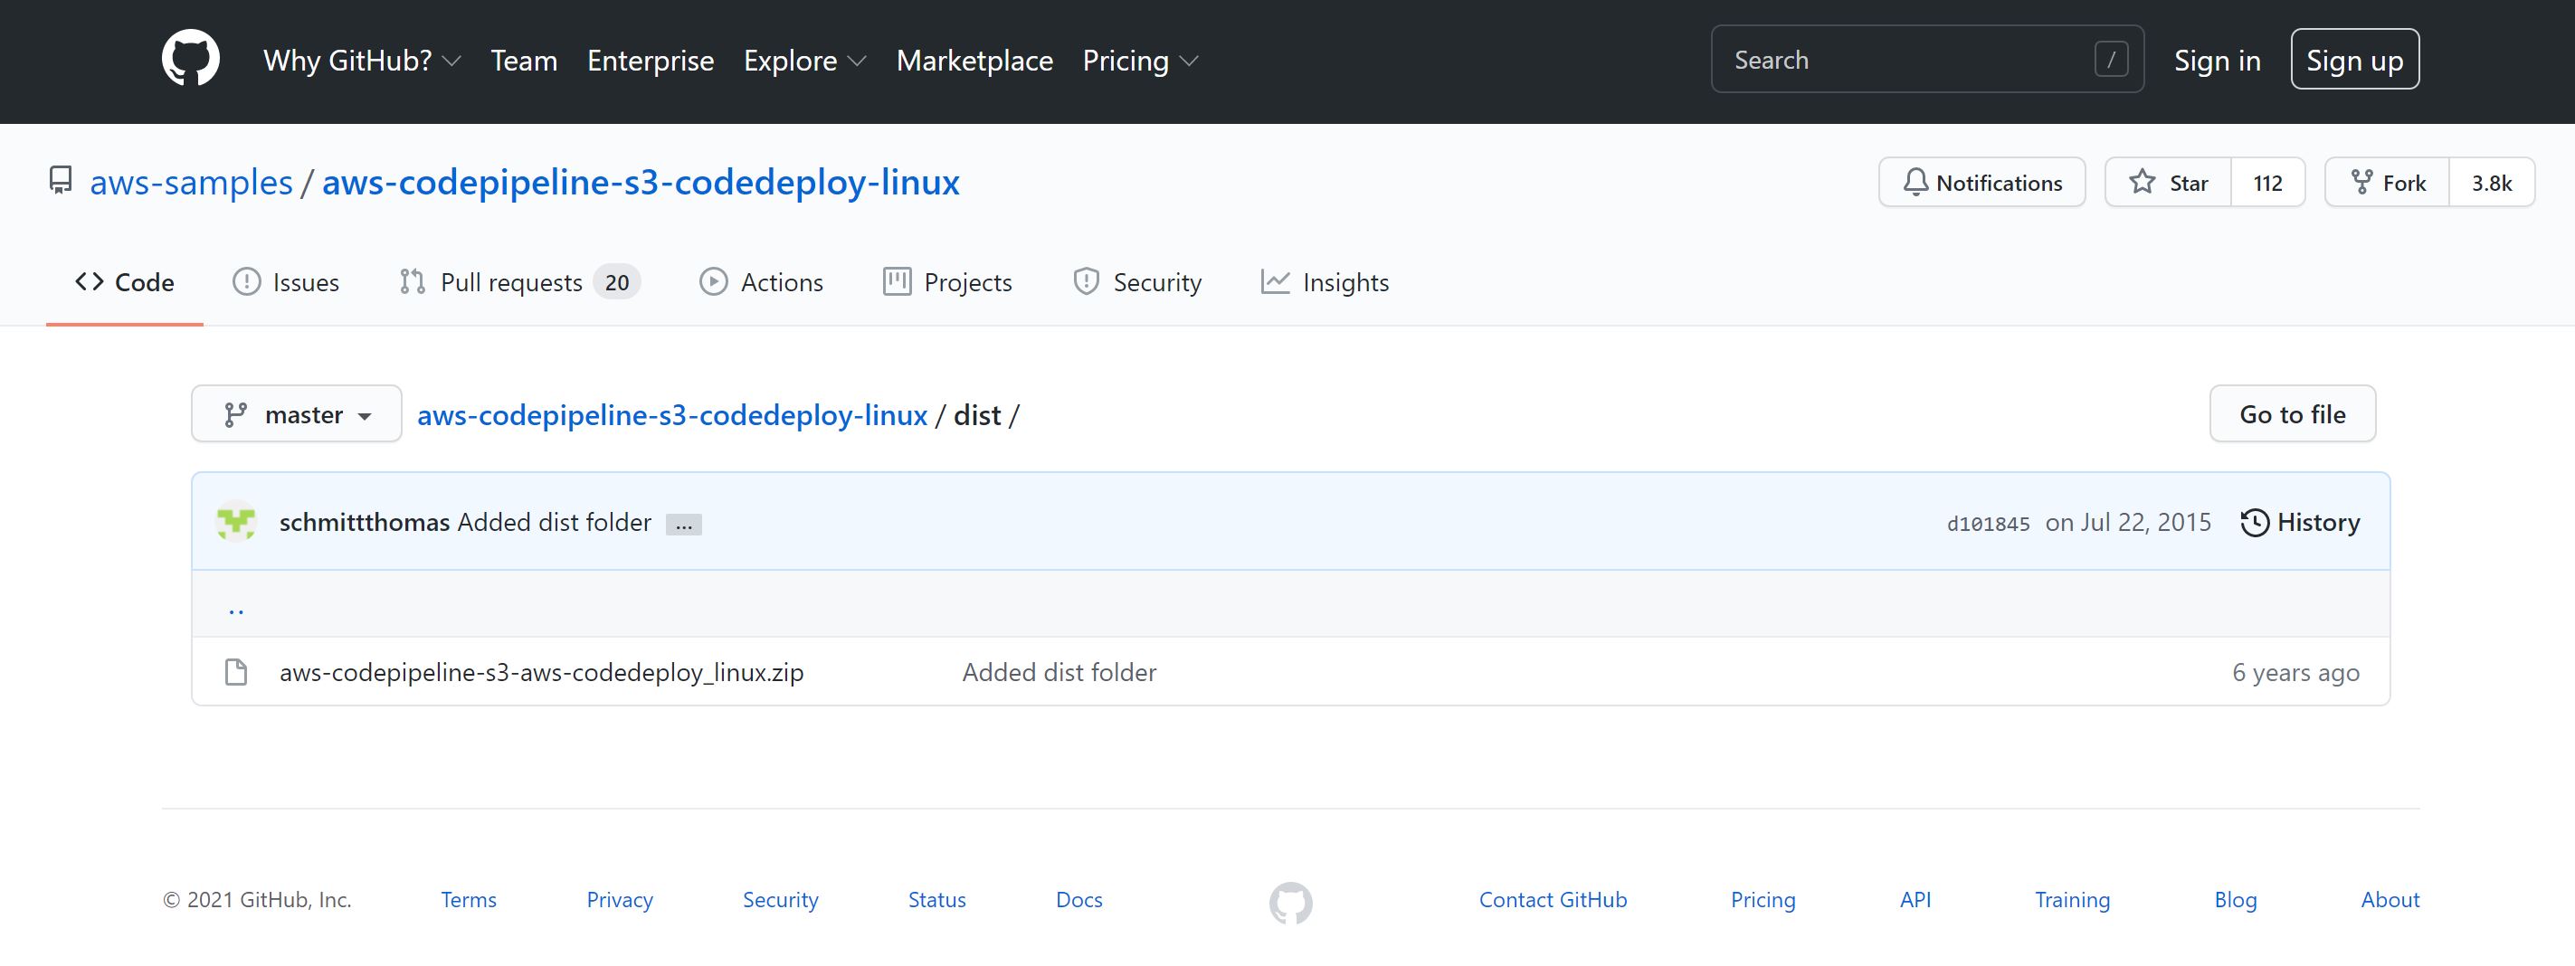2575x966 pixels.
Task: Open the footer Blog link
Action: 2235,899
